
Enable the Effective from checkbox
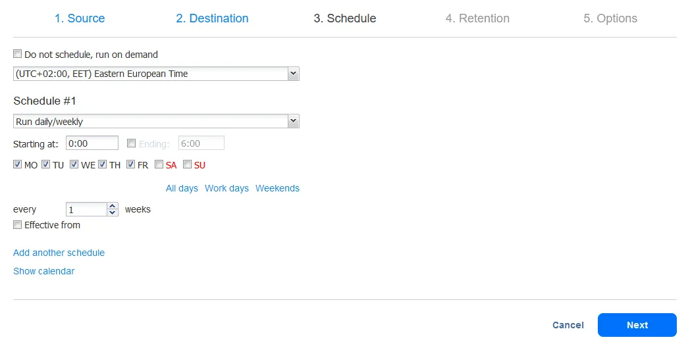[18, 225]
